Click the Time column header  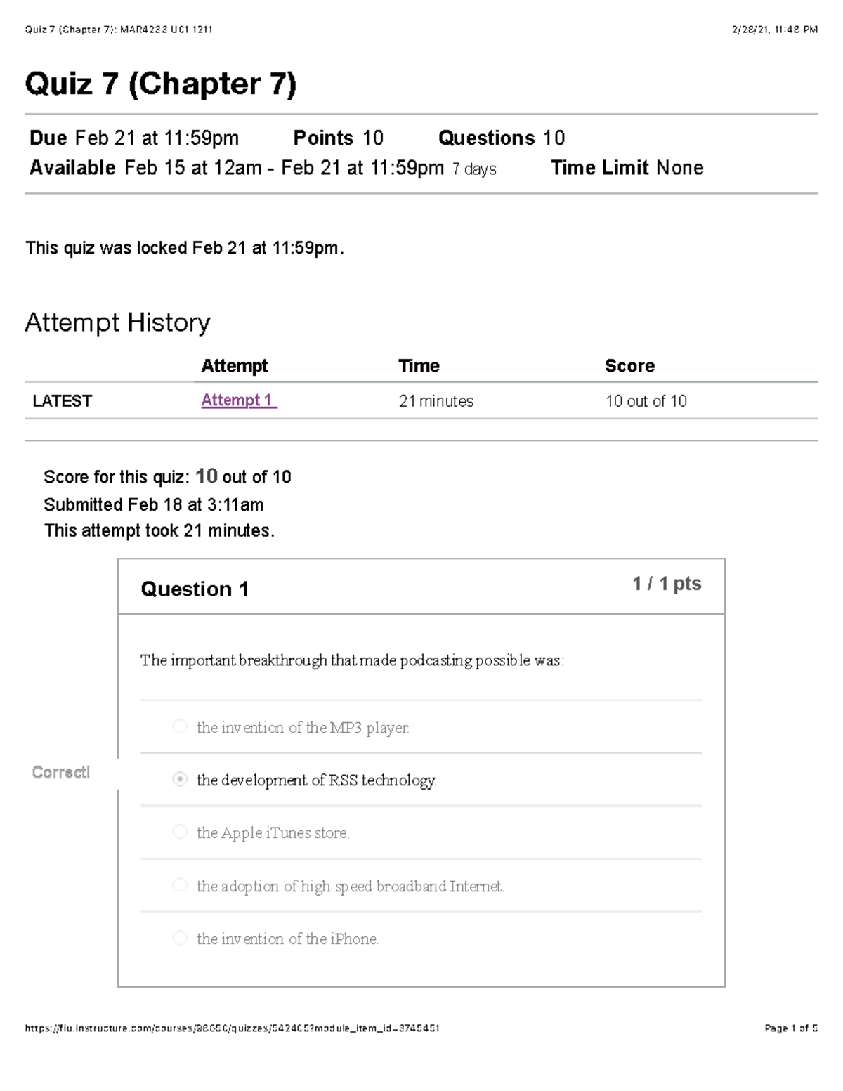(419, 366)
